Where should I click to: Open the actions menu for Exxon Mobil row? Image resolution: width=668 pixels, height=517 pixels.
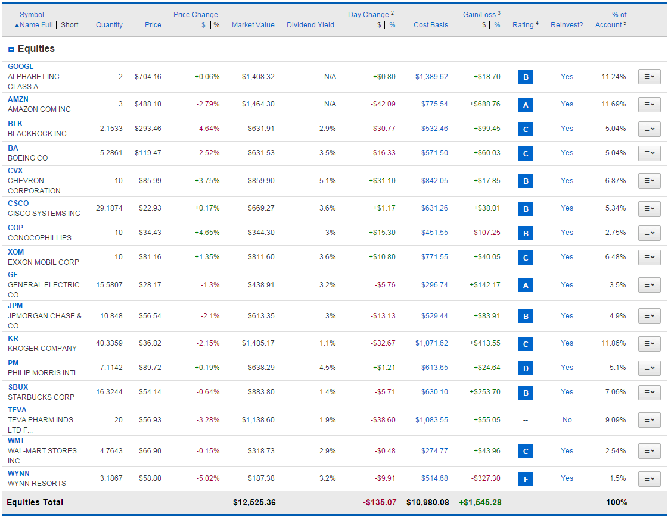point(650,257)
